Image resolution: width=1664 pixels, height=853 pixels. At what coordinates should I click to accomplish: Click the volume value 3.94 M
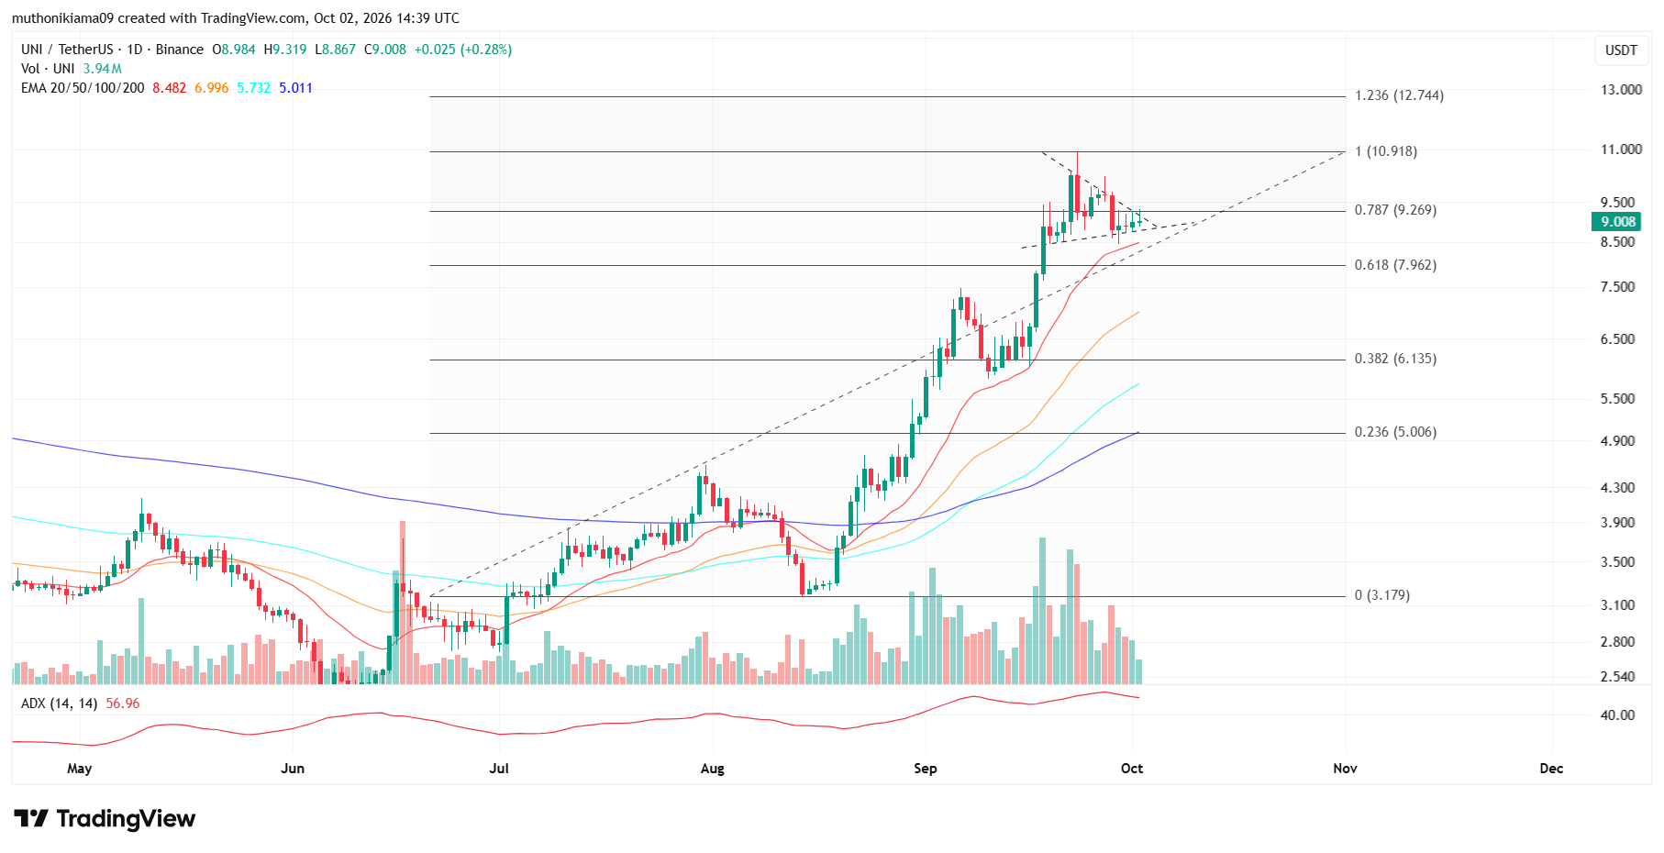coord(102,69)
